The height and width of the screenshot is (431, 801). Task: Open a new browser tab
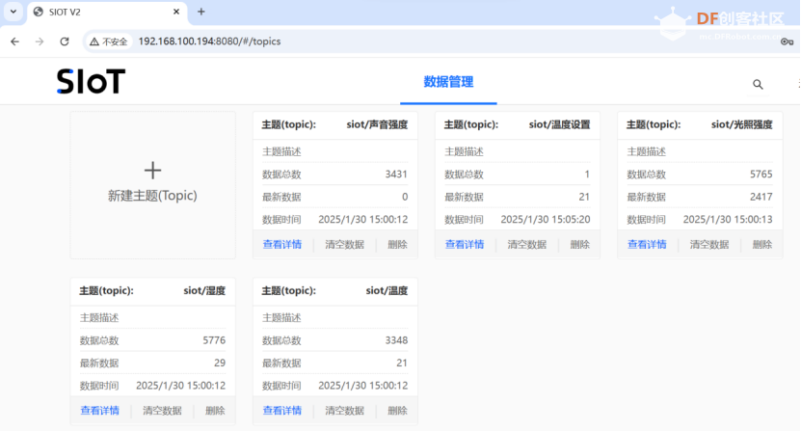click(x=201, y=12)
